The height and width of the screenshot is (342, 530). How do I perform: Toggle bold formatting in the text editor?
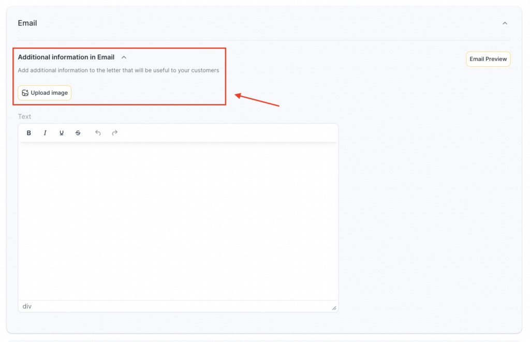pos(29,133)
